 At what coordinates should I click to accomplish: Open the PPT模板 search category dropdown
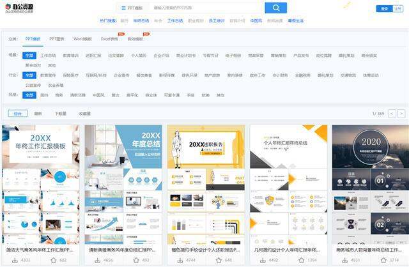pos(132,8)
